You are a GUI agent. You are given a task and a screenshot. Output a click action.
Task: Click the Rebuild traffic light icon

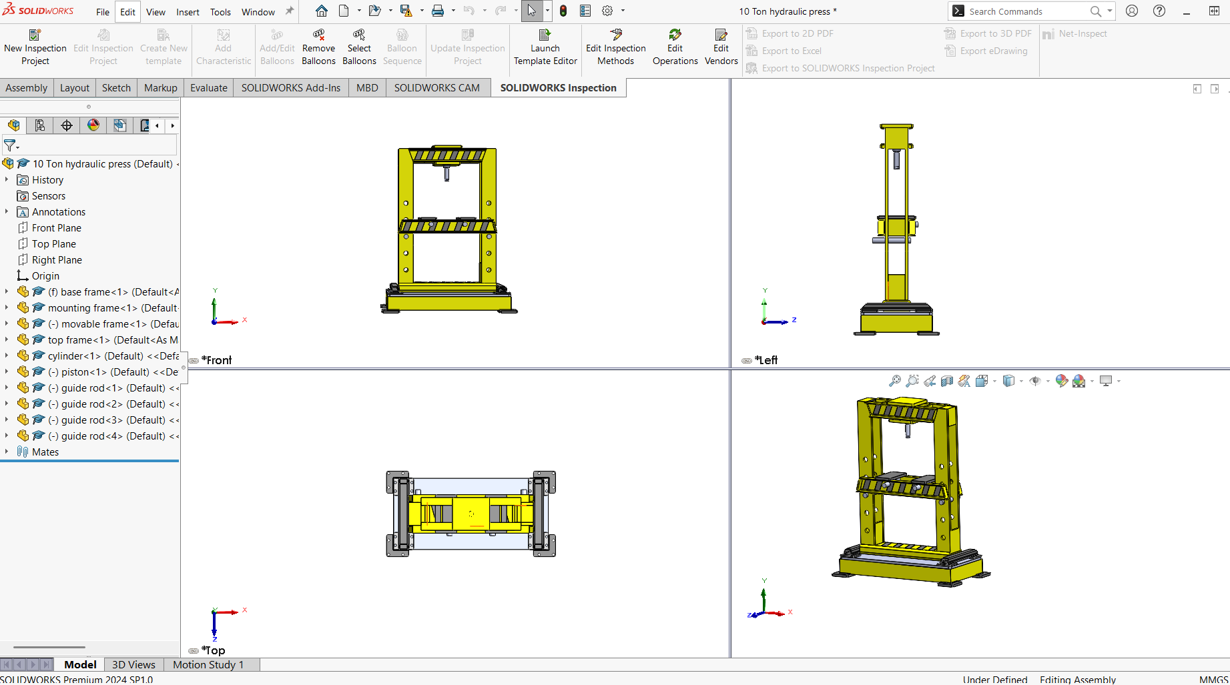click(563, 11)
